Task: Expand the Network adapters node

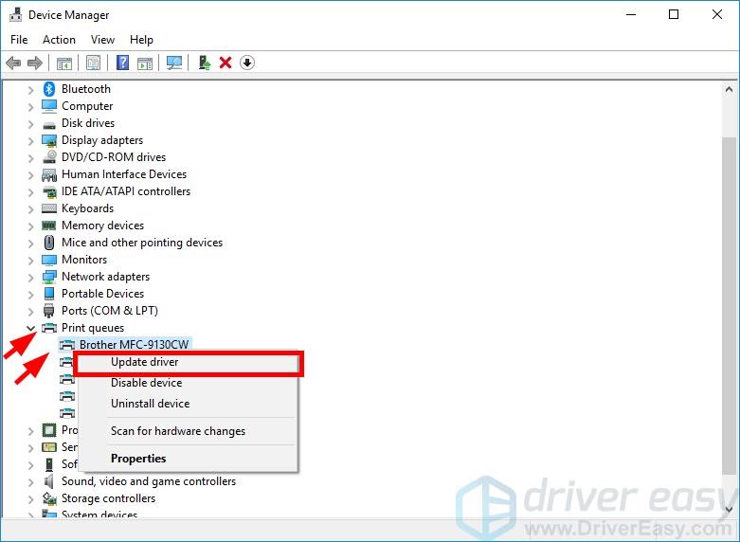Action: (30, 277)
